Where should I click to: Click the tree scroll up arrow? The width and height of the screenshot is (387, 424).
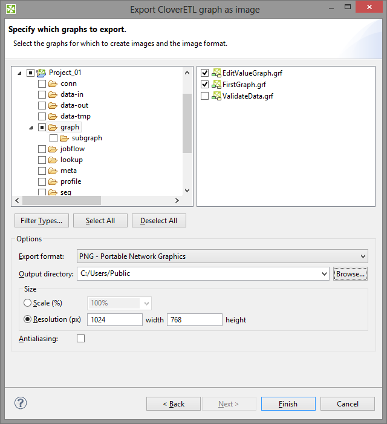[187, 73]
